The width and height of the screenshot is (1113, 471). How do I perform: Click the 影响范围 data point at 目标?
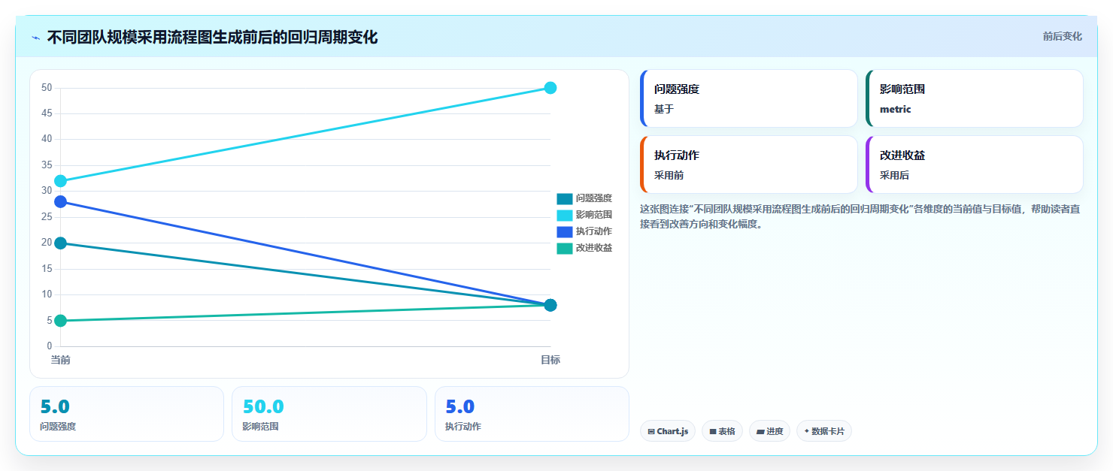point(550,88)
